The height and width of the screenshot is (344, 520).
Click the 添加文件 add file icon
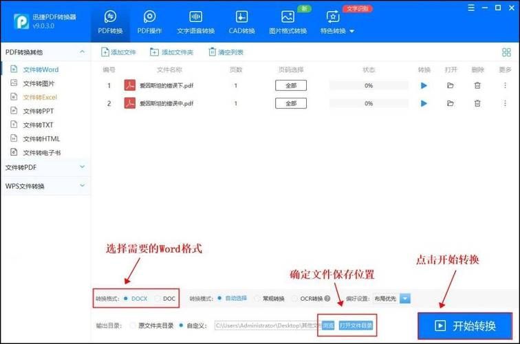click(x=105, y=52)
